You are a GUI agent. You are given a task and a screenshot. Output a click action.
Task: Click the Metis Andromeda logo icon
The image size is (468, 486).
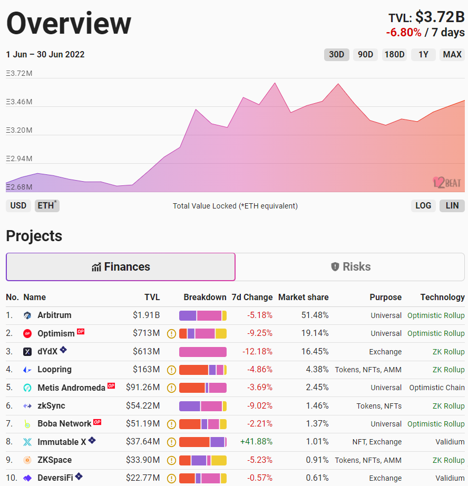[x=27, y=388]
